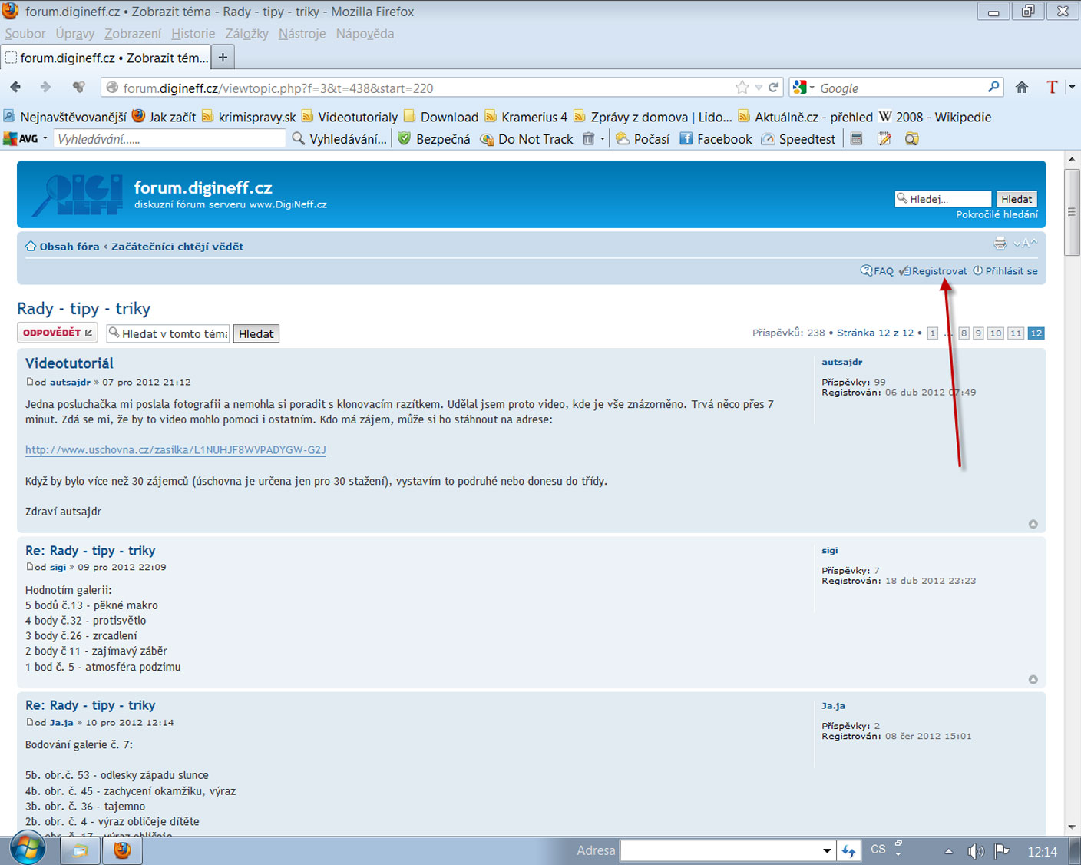Toggle the Do Not Track button
Screen dimensions: 1081x865
pyautogui.click(x=527, y=139)
